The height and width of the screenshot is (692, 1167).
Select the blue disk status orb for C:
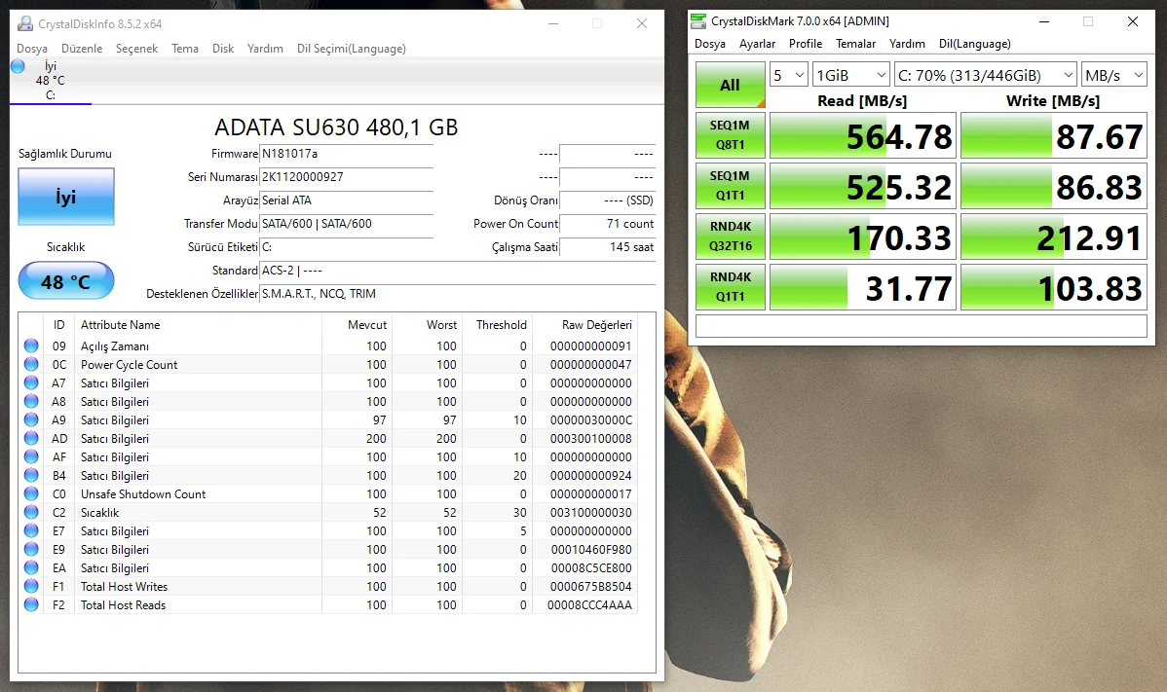[18, 67]
